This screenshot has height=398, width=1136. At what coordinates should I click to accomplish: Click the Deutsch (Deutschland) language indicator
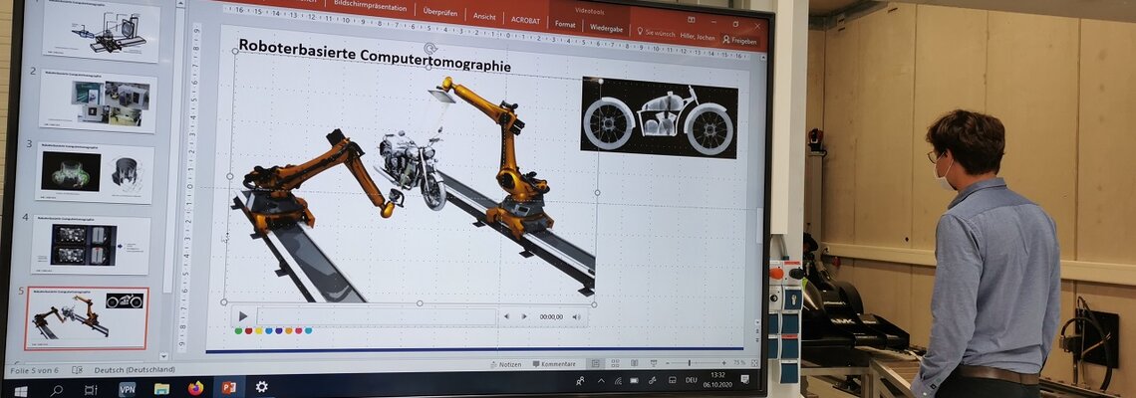tap(135, 370)
